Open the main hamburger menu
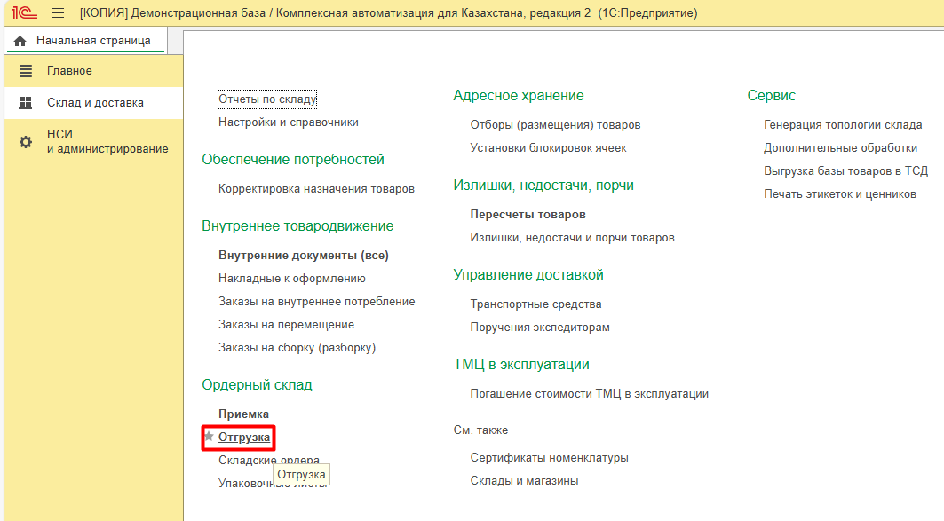 (58, 12)
